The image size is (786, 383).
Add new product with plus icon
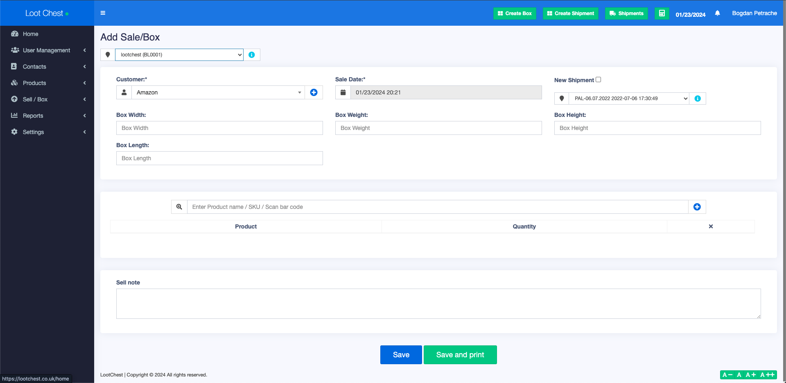coord(697,207)
